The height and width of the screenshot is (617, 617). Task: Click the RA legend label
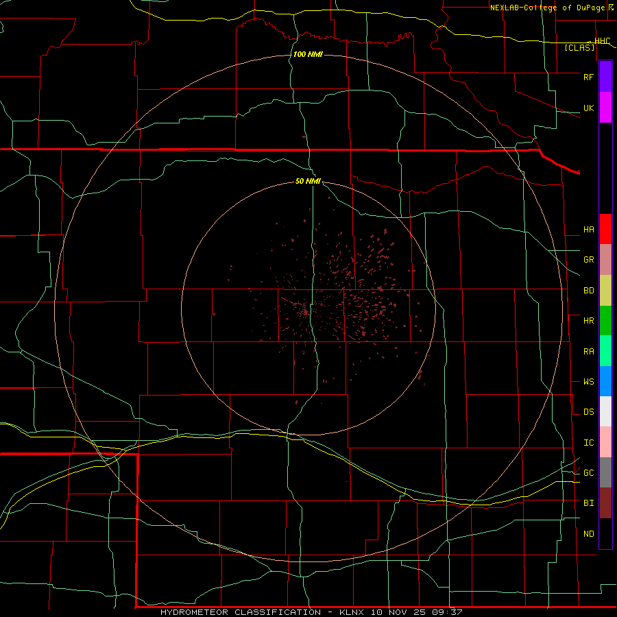tap(588, 352)
